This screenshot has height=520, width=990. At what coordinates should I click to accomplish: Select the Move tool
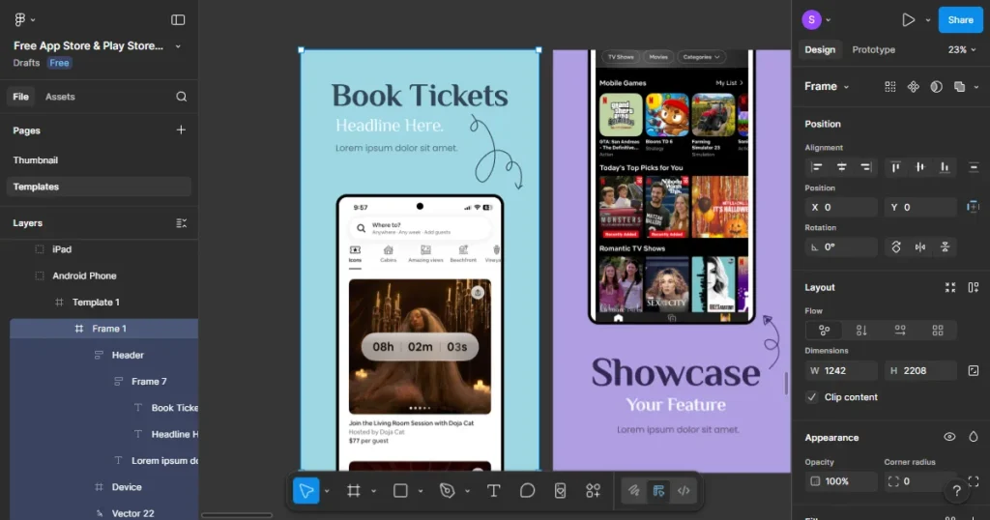(x=306, y=491)
